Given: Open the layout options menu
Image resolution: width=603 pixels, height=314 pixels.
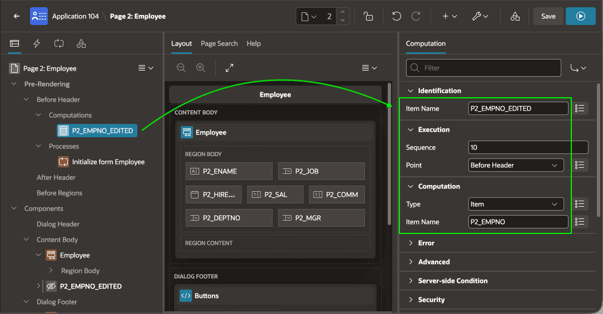Looking at the screenshot, I should (x=369, y=68).
